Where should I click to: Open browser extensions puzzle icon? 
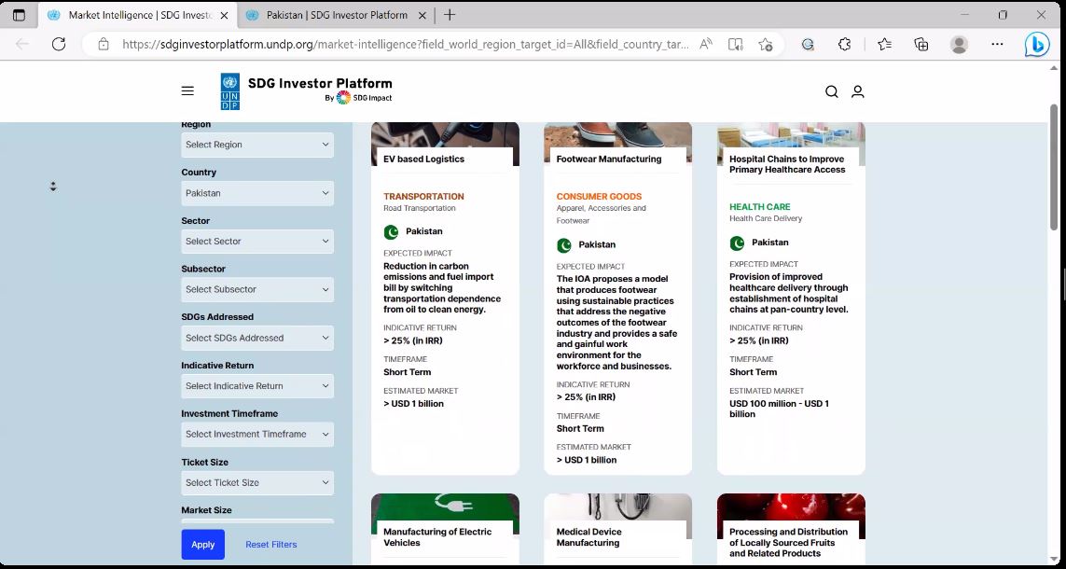[844, 44]
